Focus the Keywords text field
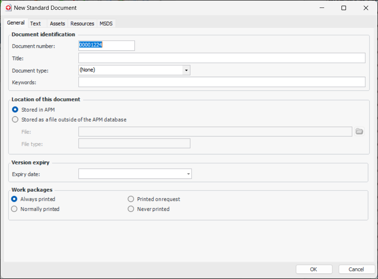This screenshot has height=279, width=378. tap(222, 82)
